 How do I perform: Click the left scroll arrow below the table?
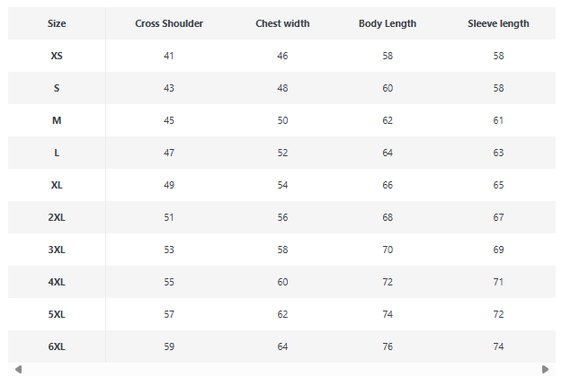click(x=18, y=369)
